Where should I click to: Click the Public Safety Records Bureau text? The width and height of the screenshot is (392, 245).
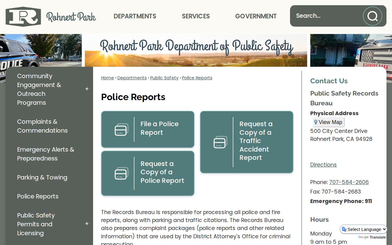click(x=344, y=98)
